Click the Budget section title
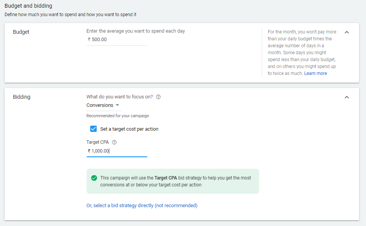 tap(21, 32)
